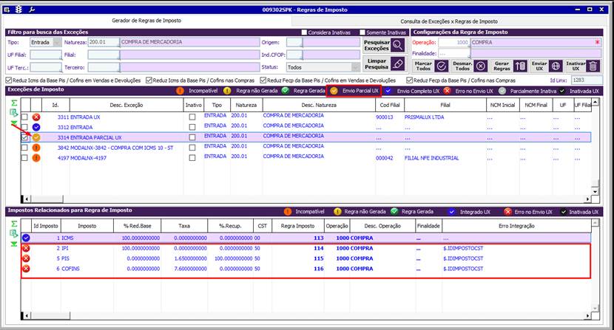Image resolution: width=614 pixels, height=330 pixels.
Task: Open the Tipo dropdown showing Entrada
Action: tap(57, 42)
